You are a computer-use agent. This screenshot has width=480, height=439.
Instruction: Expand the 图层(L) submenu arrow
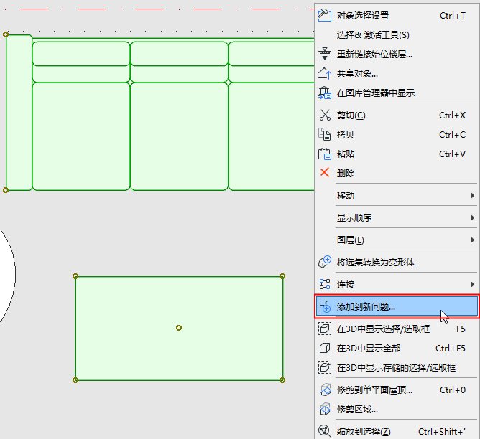(473, 240)
